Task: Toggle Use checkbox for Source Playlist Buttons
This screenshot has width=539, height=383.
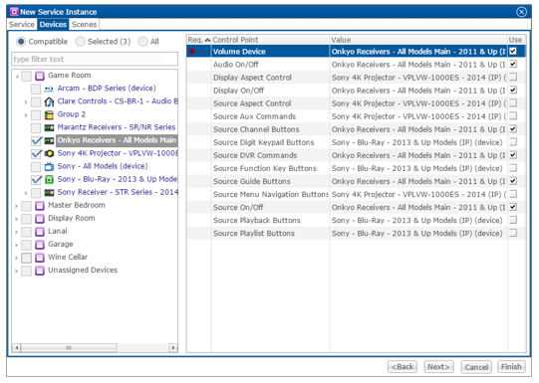Action: 513,233
